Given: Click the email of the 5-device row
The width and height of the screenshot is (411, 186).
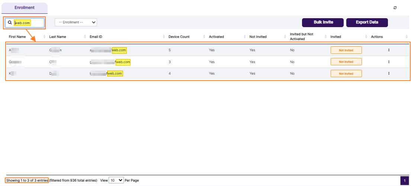Looking at the screenshot, I should (108, 50).
